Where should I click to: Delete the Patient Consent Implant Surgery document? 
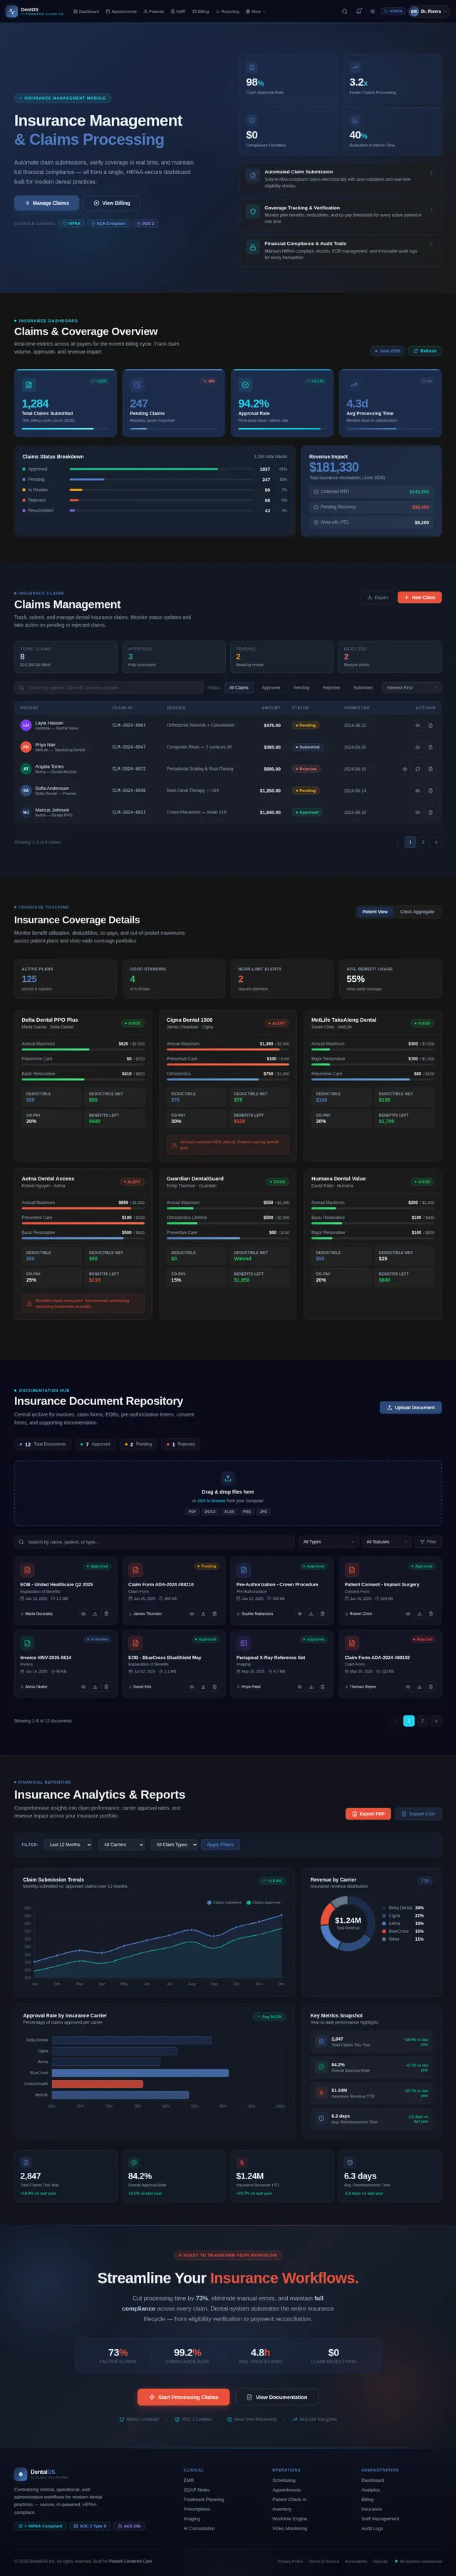[431, 1613]
